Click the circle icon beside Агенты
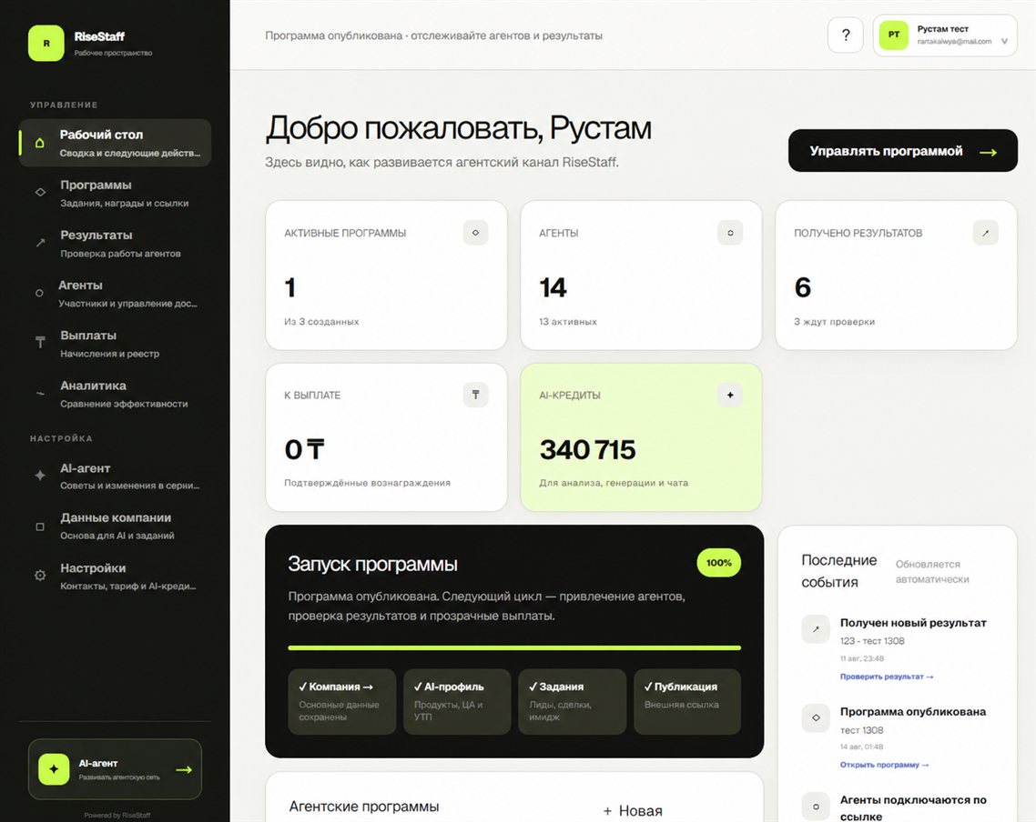Image resolution: width=1036 pixels, height=822 pixels. coord(40,293)
